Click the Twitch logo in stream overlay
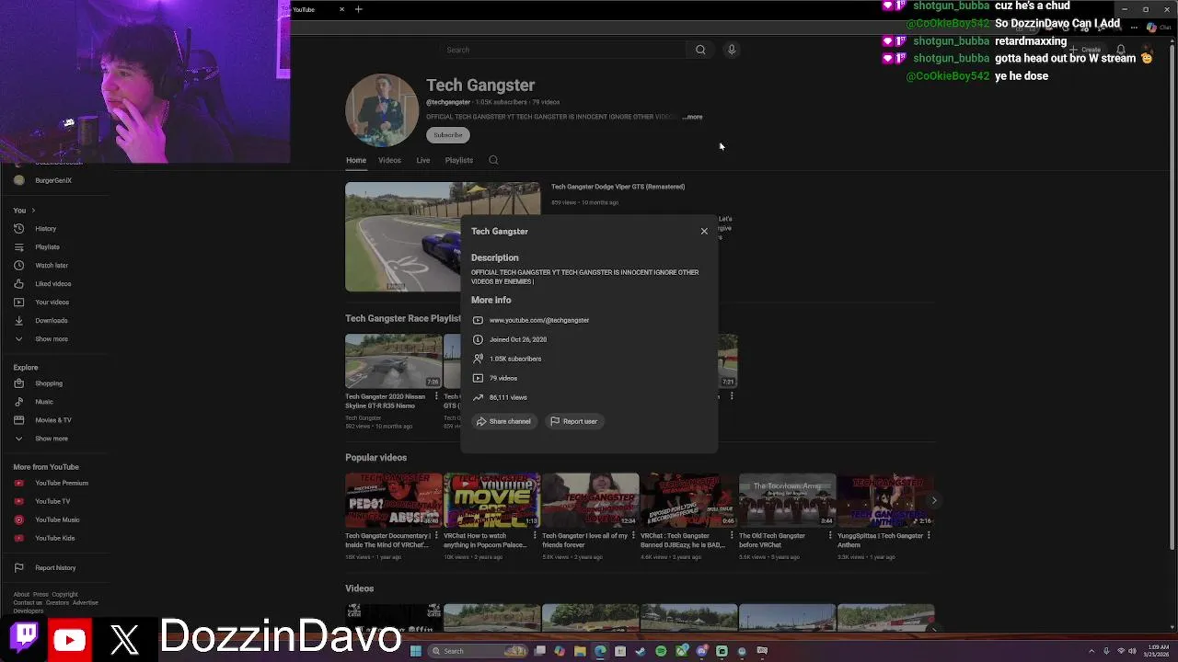The height and width of the screenshot is (662, 1178). click(26, 635)
